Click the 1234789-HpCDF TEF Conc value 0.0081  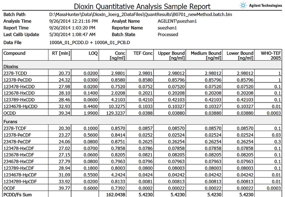pyautogui.click(x=146, y=181)
